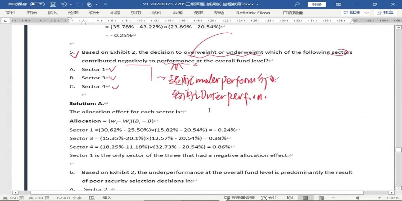
Task: Click the 'Allocation' formula line
Action: tap(111, 121)
